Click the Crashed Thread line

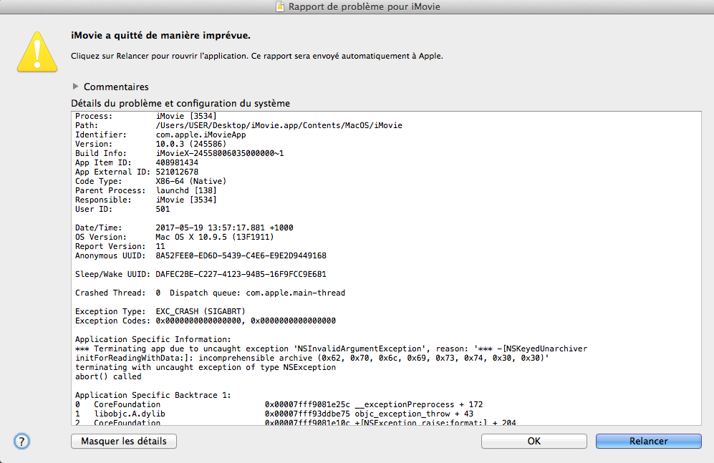(x=210, y=293)
